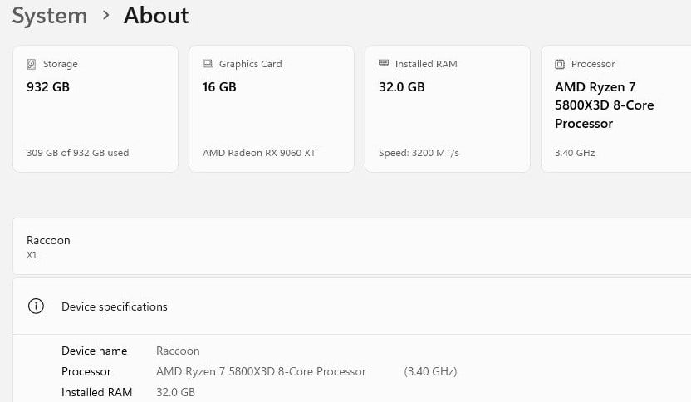Click the About page heading
The height and width of the screenshot is (402, 691).
[x=156, y=16]
